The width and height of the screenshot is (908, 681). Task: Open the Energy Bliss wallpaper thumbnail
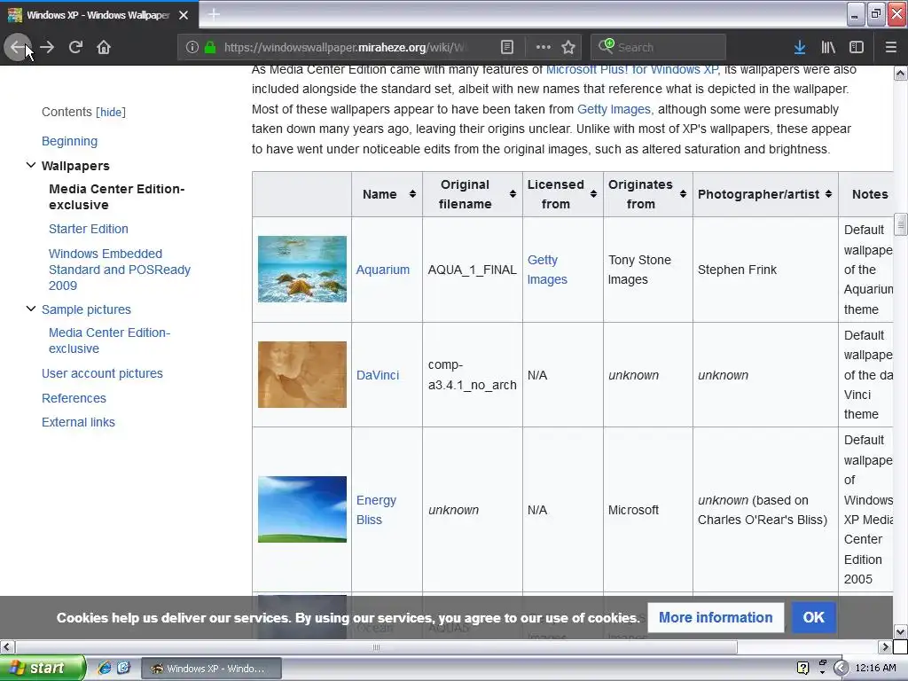coord(302,510)
